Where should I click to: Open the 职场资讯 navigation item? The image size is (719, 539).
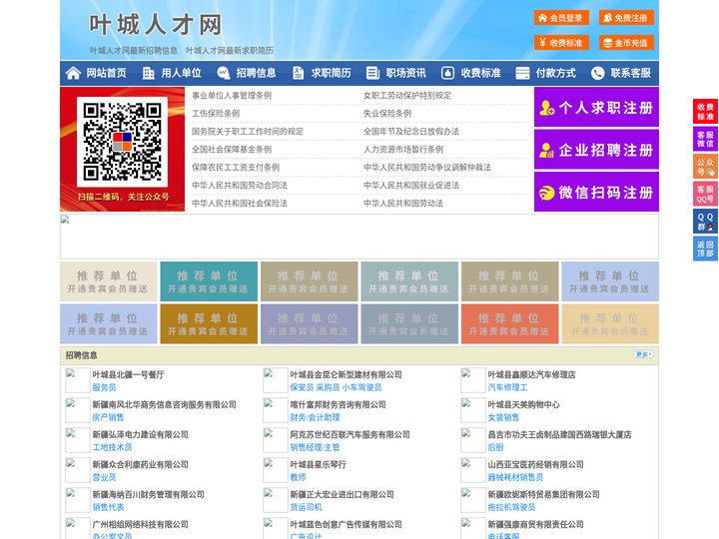tap(405, 73)
